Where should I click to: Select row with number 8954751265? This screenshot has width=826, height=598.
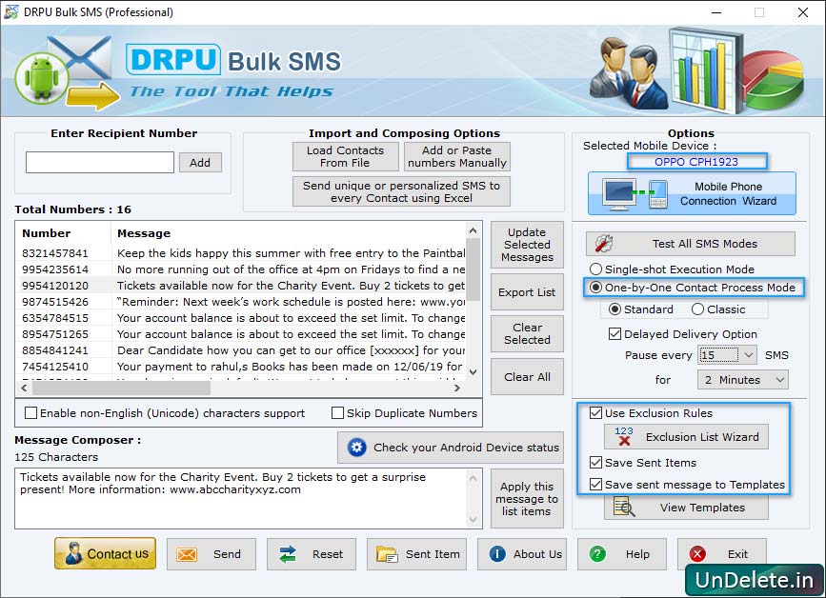[x=241, y=334]
